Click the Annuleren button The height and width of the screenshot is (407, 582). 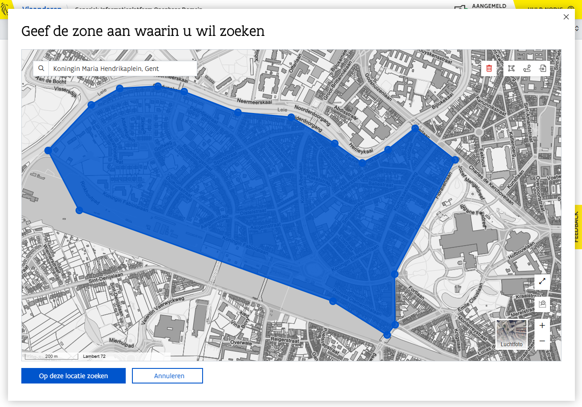pos(167,376)
